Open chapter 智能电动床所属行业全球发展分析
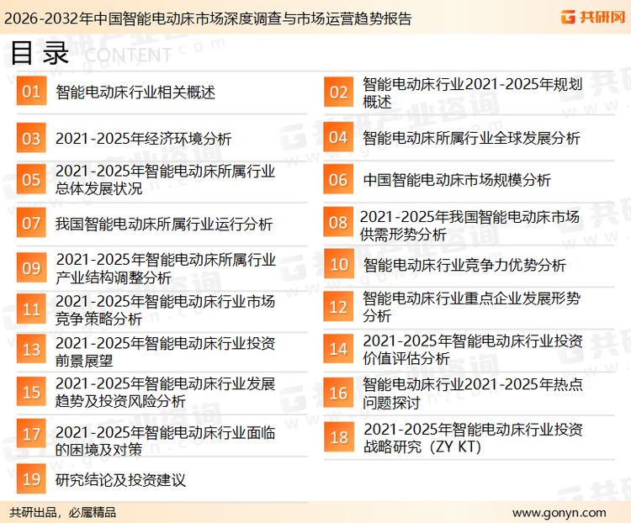The height and width of the screenshot is (523, 631). (x=471, y=138)
